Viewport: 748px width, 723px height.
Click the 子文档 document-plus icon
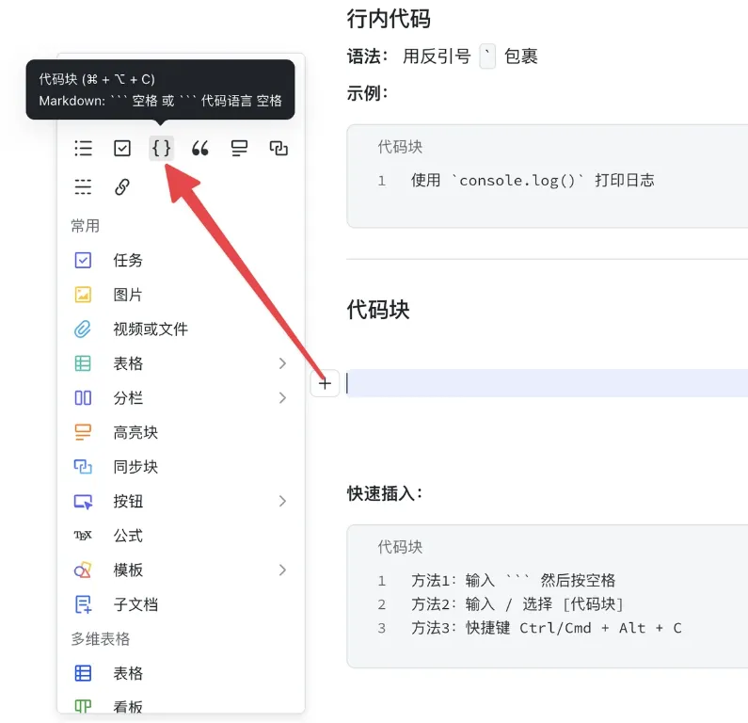click(83, 604)
